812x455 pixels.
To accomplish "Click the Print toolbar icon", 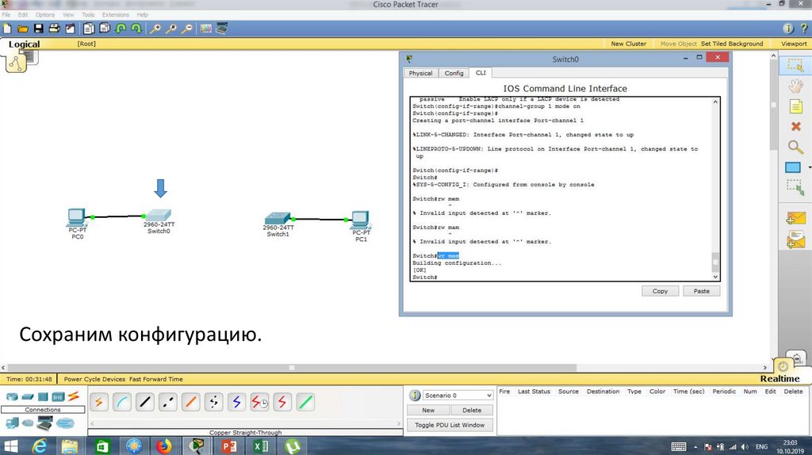I will tap(55, 29).
